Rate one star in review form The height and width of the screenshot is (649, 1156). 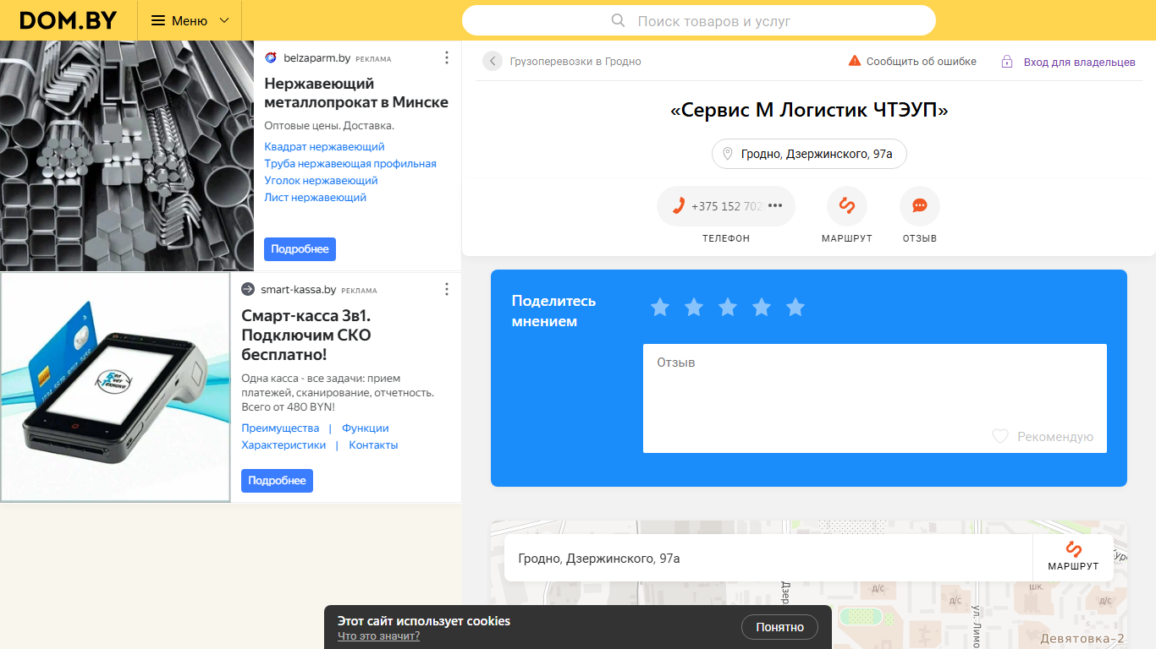(660, 308)
